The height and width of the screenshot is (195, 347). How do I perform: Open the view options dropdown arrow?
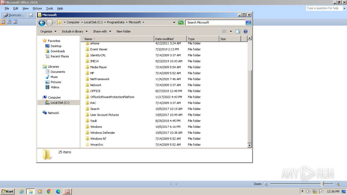(x=231, y=31)
